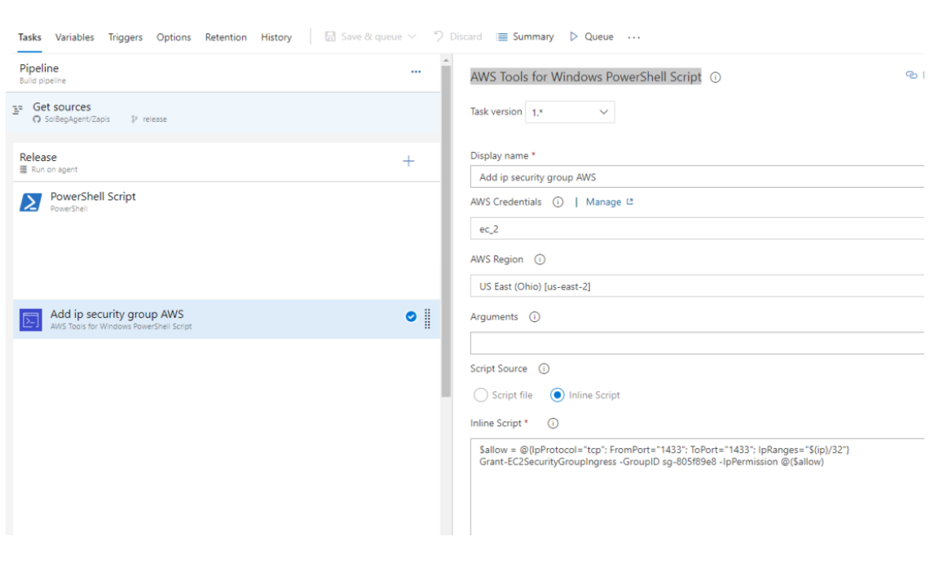This screenshot has height=567, width=930.
Task: Click the blue checkmark on AWS task
Action: click(x=411, y=316)
